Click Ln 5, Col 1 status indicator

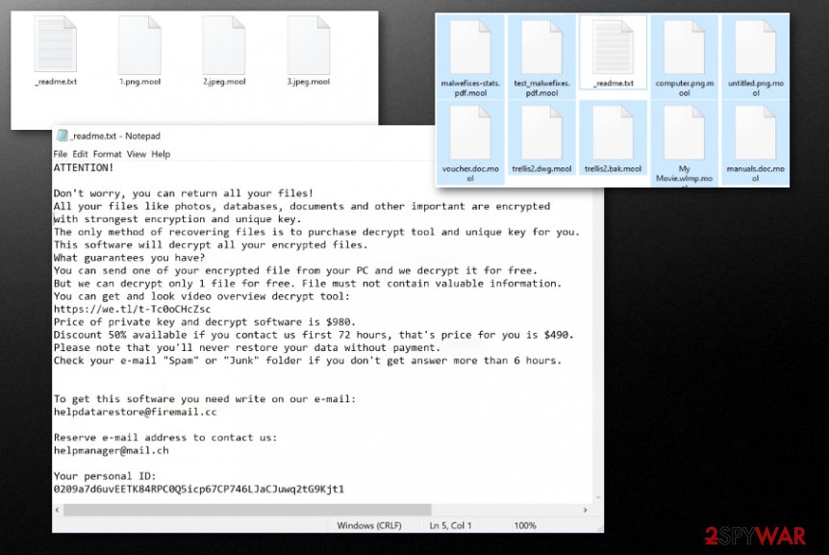coord(450,525)
